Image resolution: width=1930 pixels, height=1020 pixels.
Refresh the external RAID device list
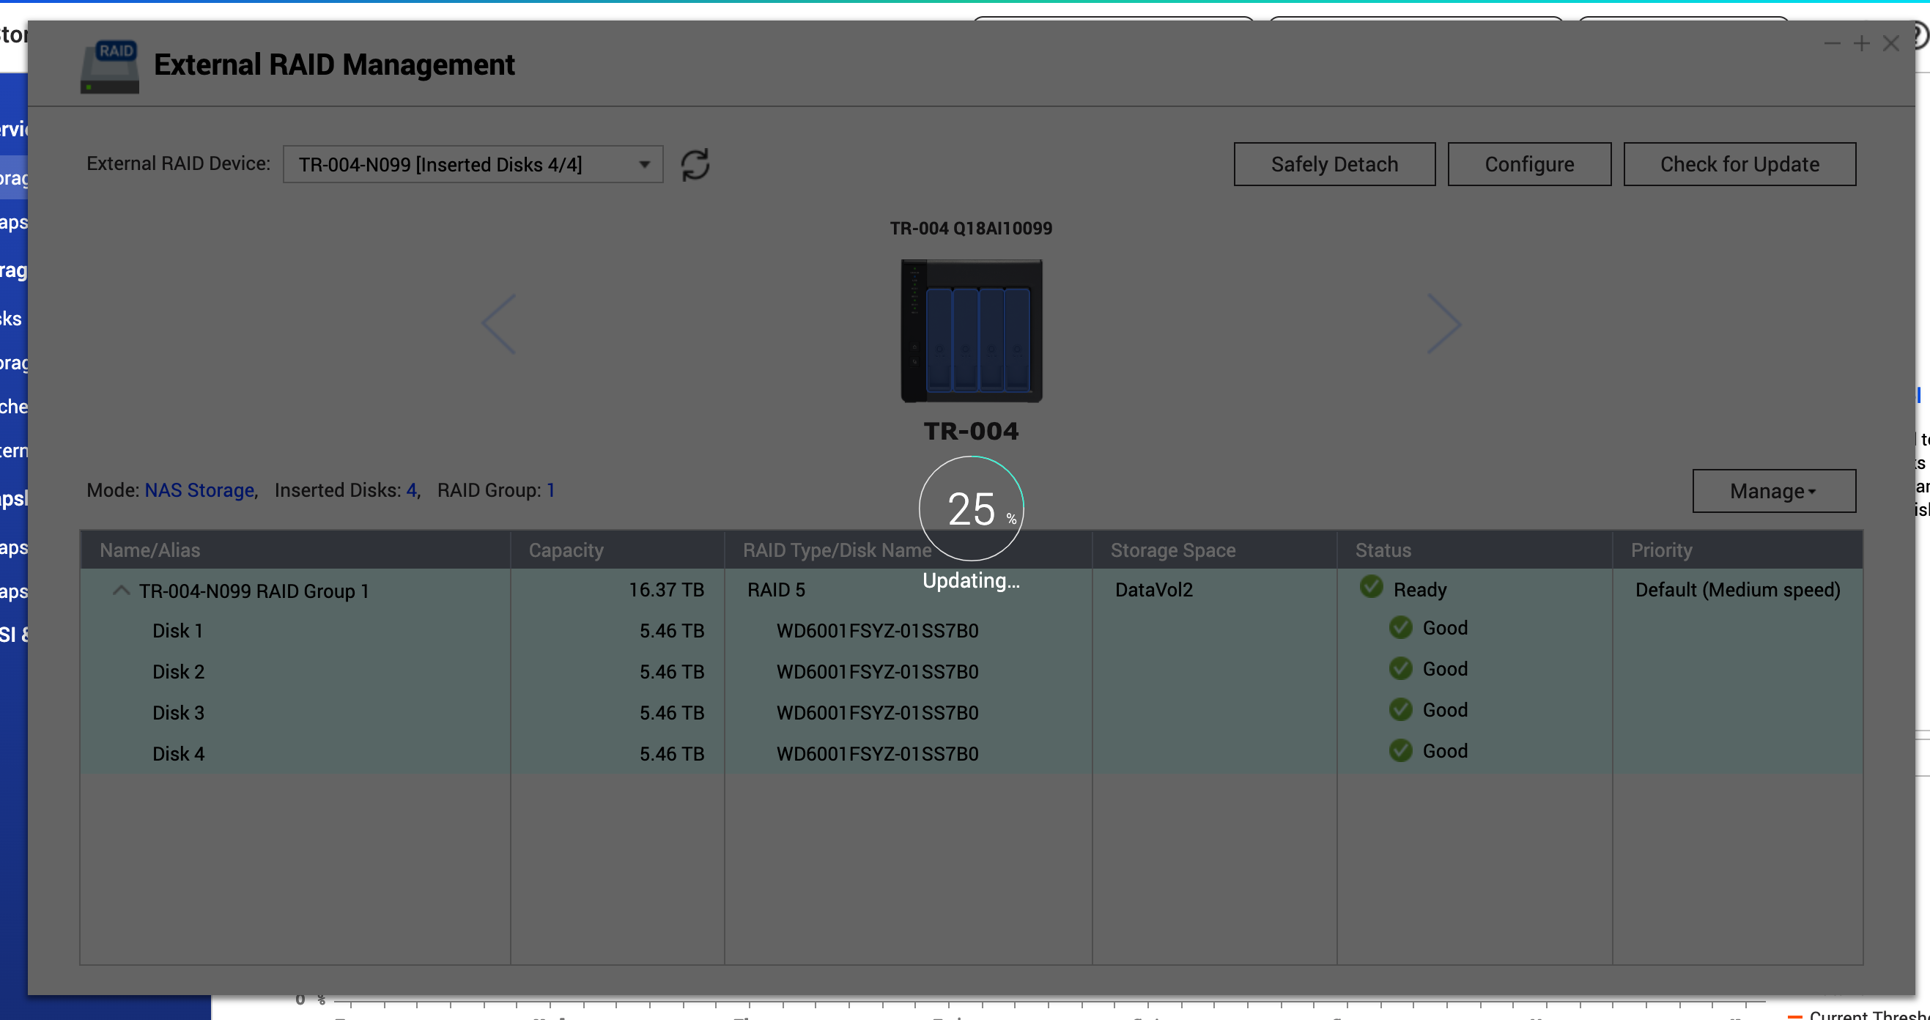[695, 165]
